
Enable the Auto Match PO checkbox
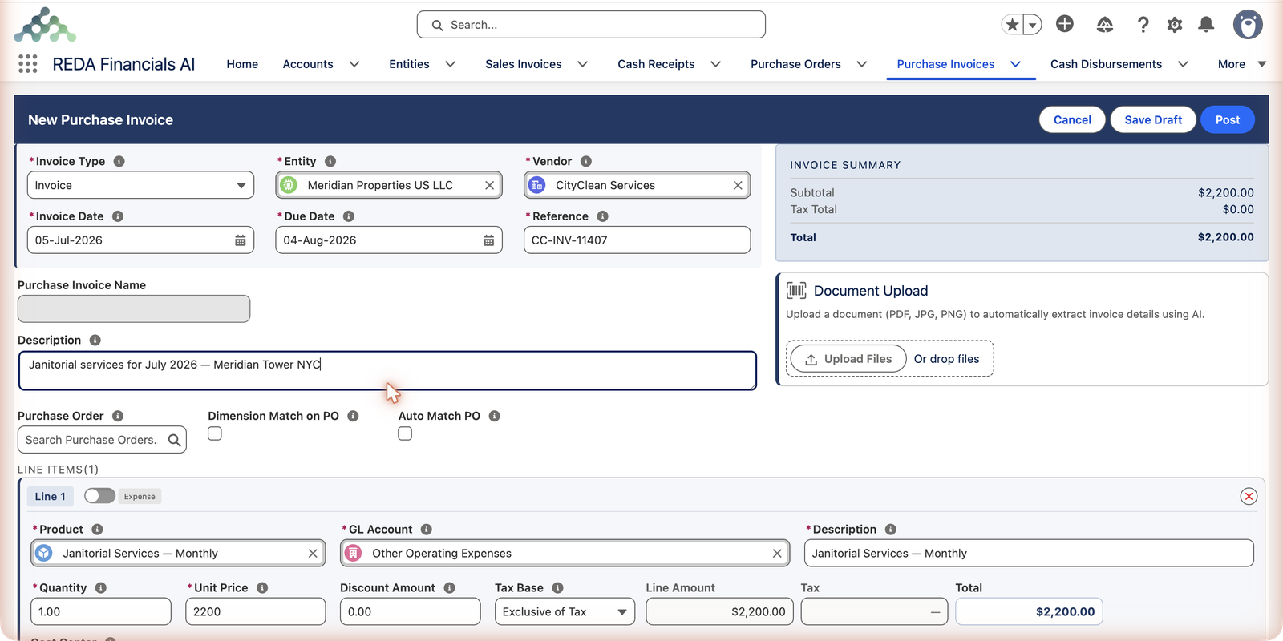coord(405,433)
